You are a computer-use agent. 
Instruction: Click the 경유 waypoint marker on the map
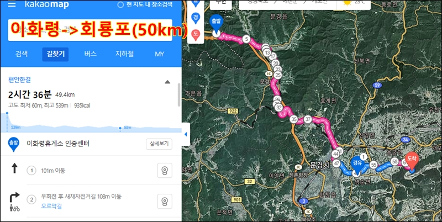(x=357, y=165)
